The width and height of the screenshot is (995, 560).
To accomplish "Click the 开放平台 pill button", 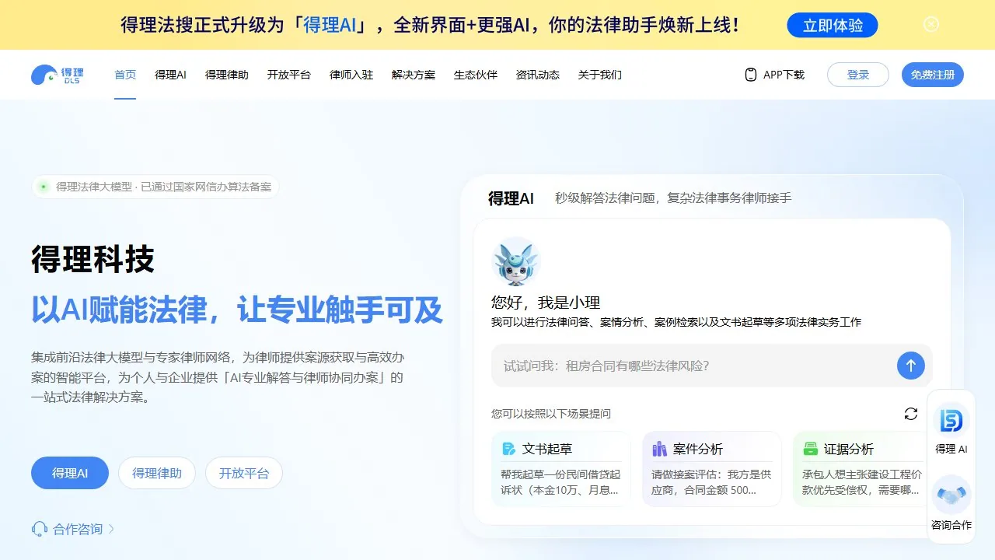I will (x=244, y=473).
